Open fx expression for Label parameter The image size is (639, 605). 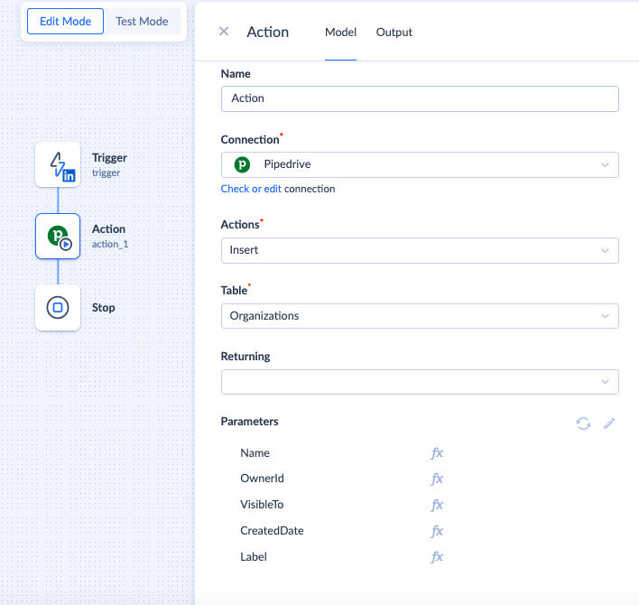437,557
